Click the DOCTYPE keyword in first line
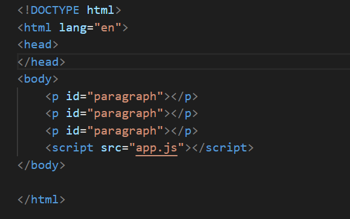Image resolution: width=350 pixels, height=219 pixels. coord(54,10)
